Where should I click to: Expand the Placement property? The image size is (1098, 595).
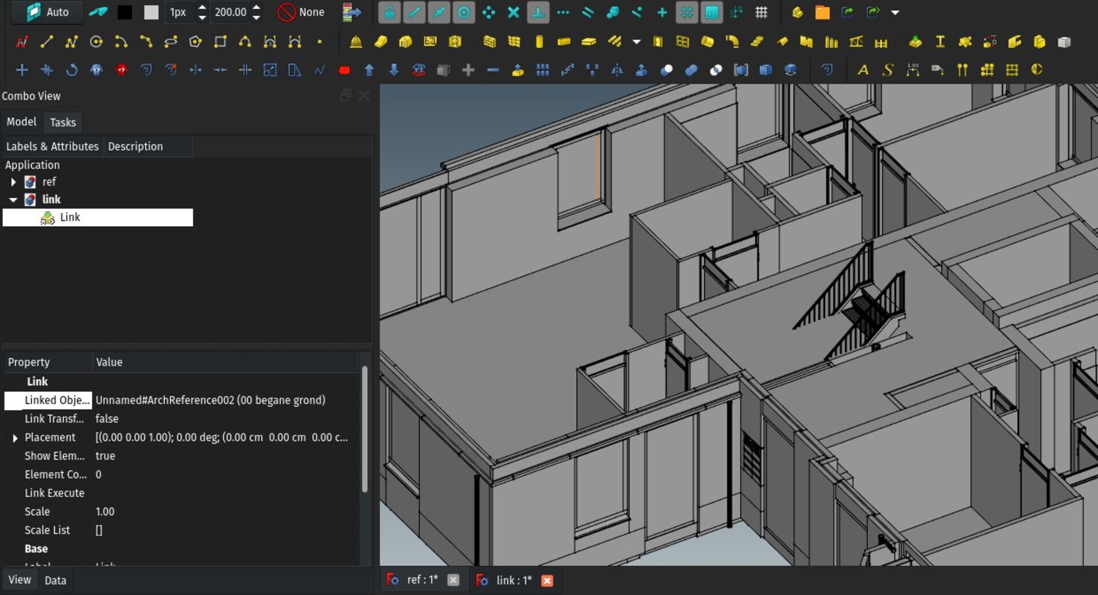(x=15, y=438)
